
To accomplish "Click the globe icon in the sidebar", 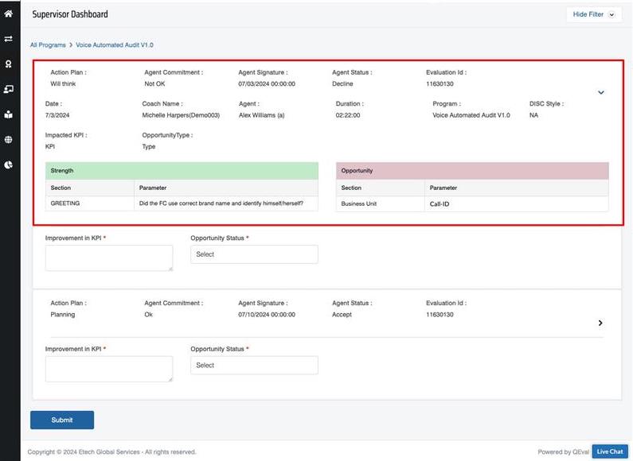I will click(x=9, y=139).
